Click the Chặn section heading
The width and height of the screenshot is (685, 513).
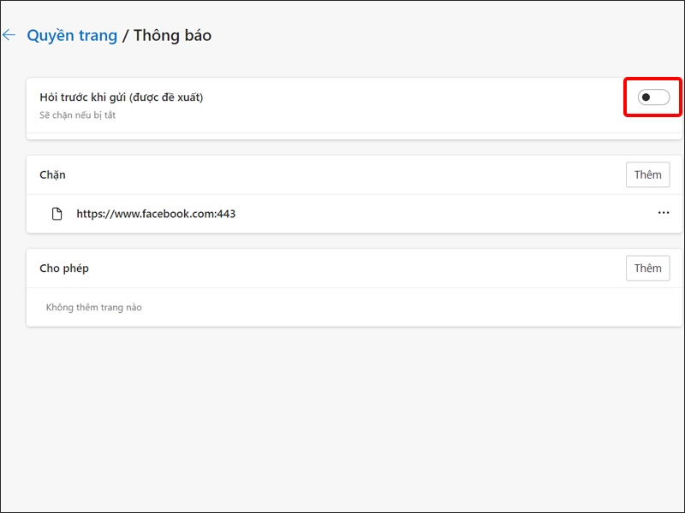pos(52,174)
